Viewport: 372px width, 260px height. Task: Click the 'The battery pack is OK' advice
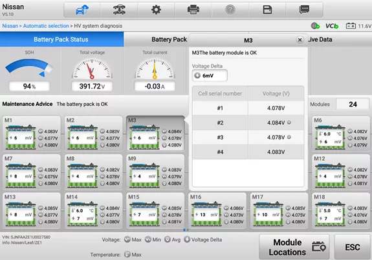(82, 104)
